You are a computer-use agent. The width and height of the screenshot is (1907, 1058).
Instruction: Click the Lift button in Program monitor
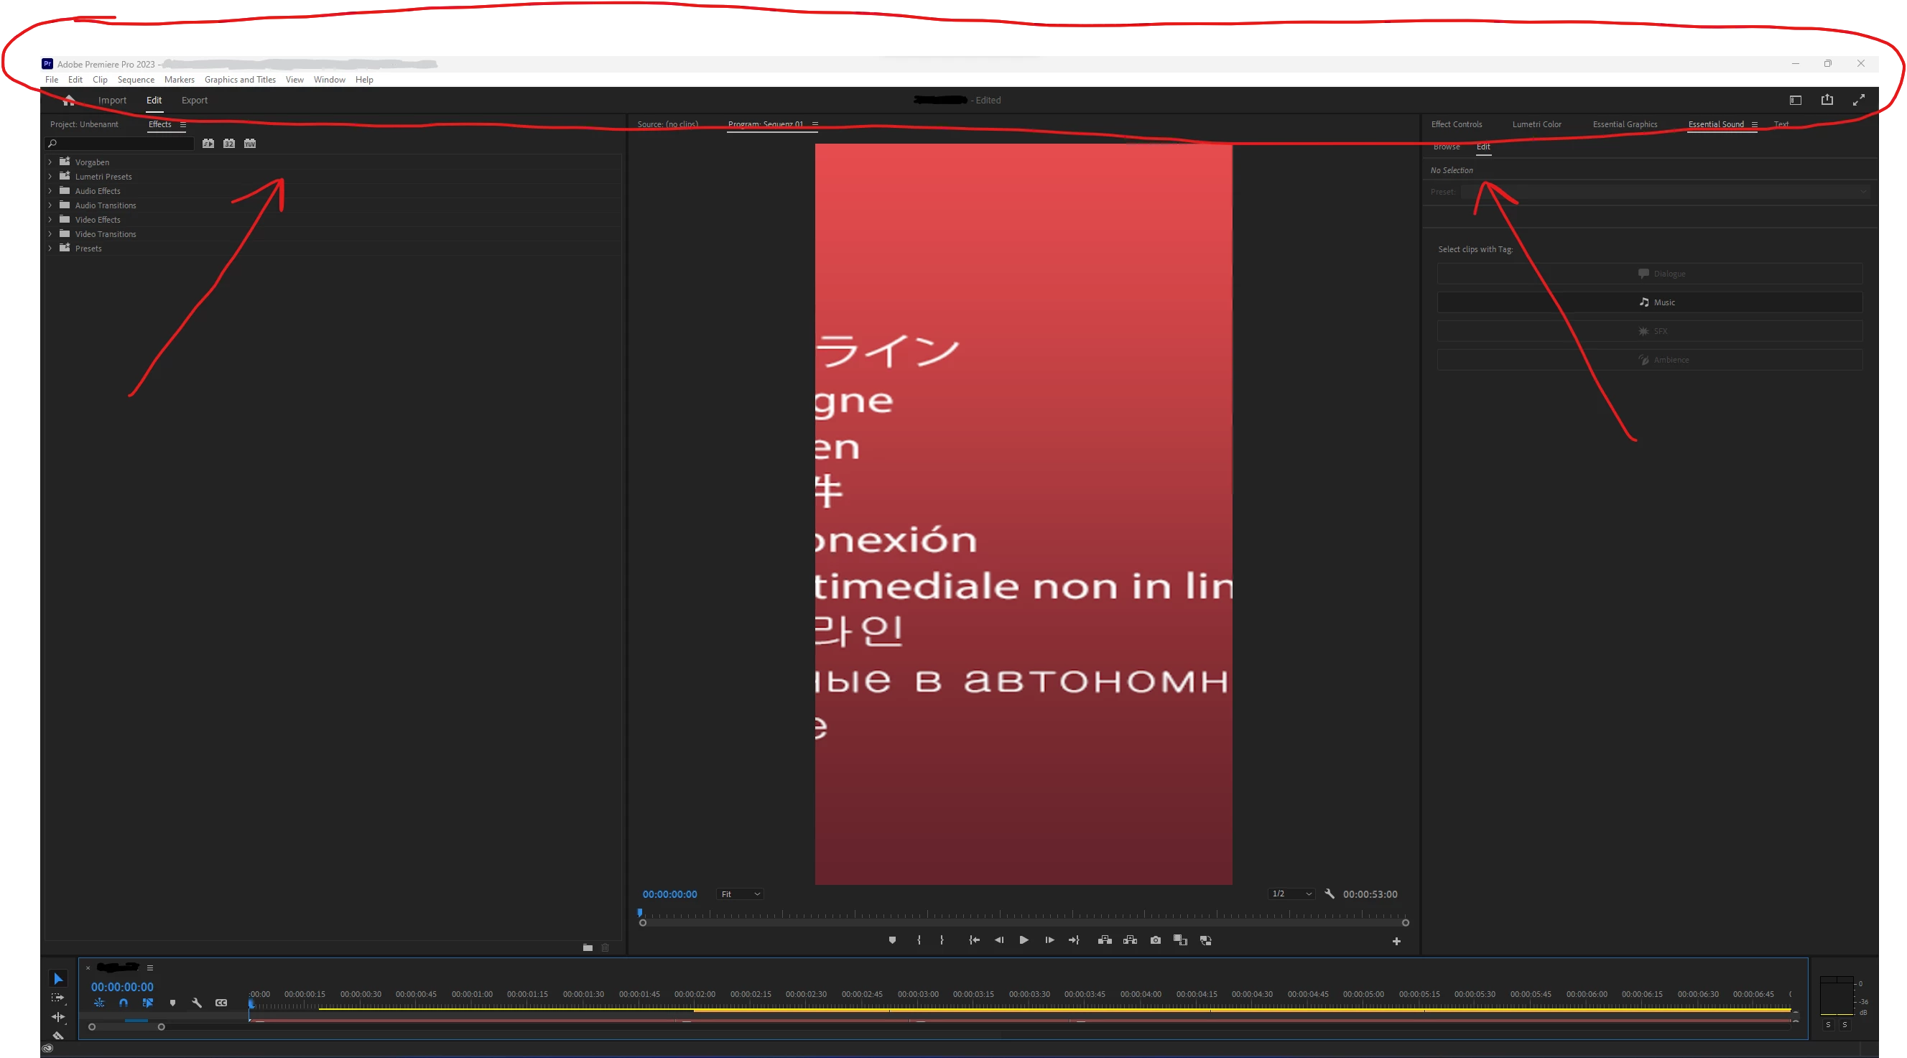click(1105, 940)
